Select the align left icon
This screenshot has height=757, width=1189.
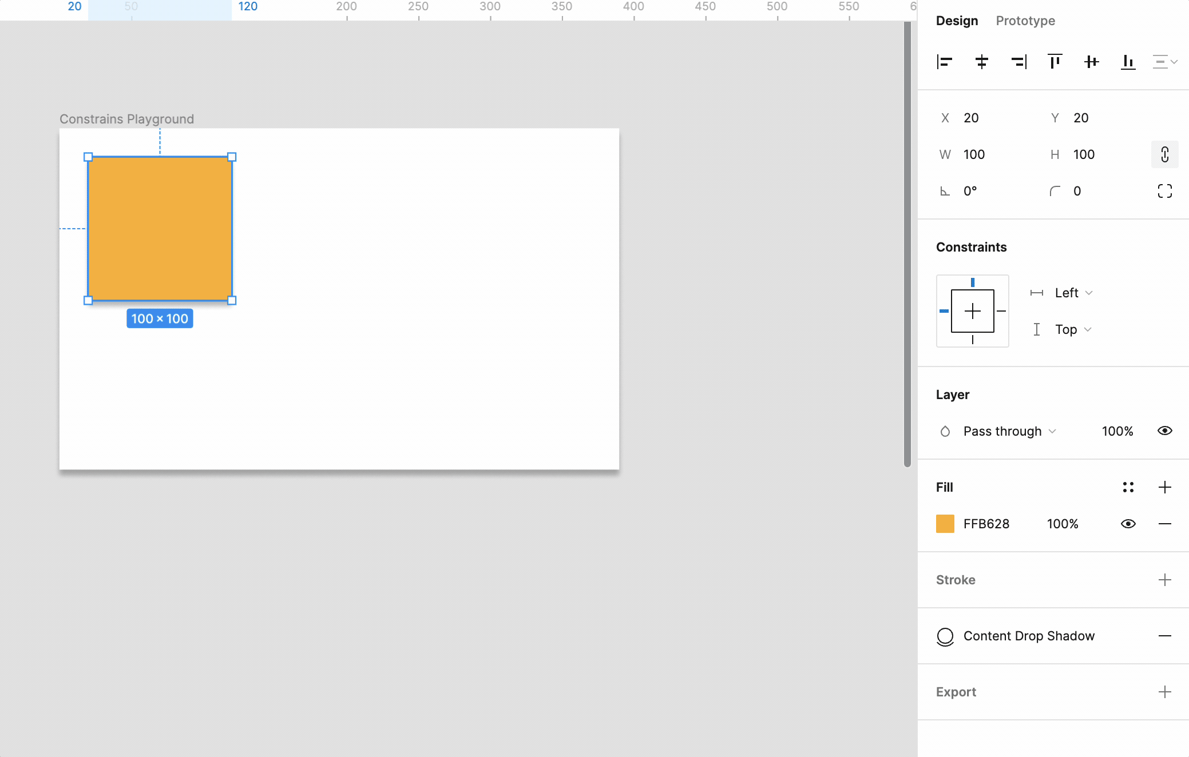[x=944, y=62]
